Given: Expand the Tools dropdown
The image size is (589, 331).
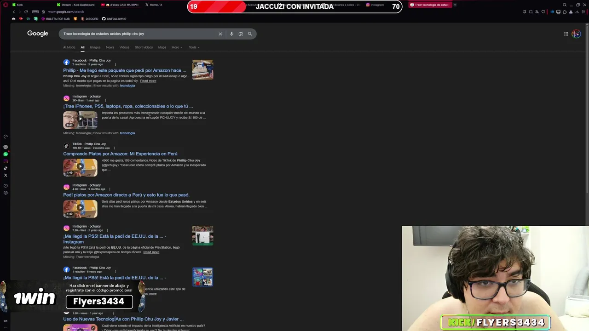Looking at the screenshot, I should [x=194, y=47].
